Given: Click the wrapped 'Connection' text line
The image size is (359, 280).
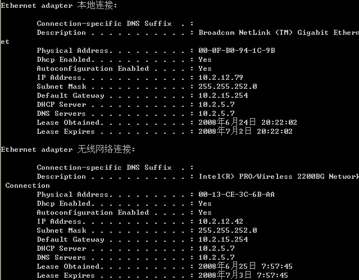Looking at the screenshot, I should 28,186.
